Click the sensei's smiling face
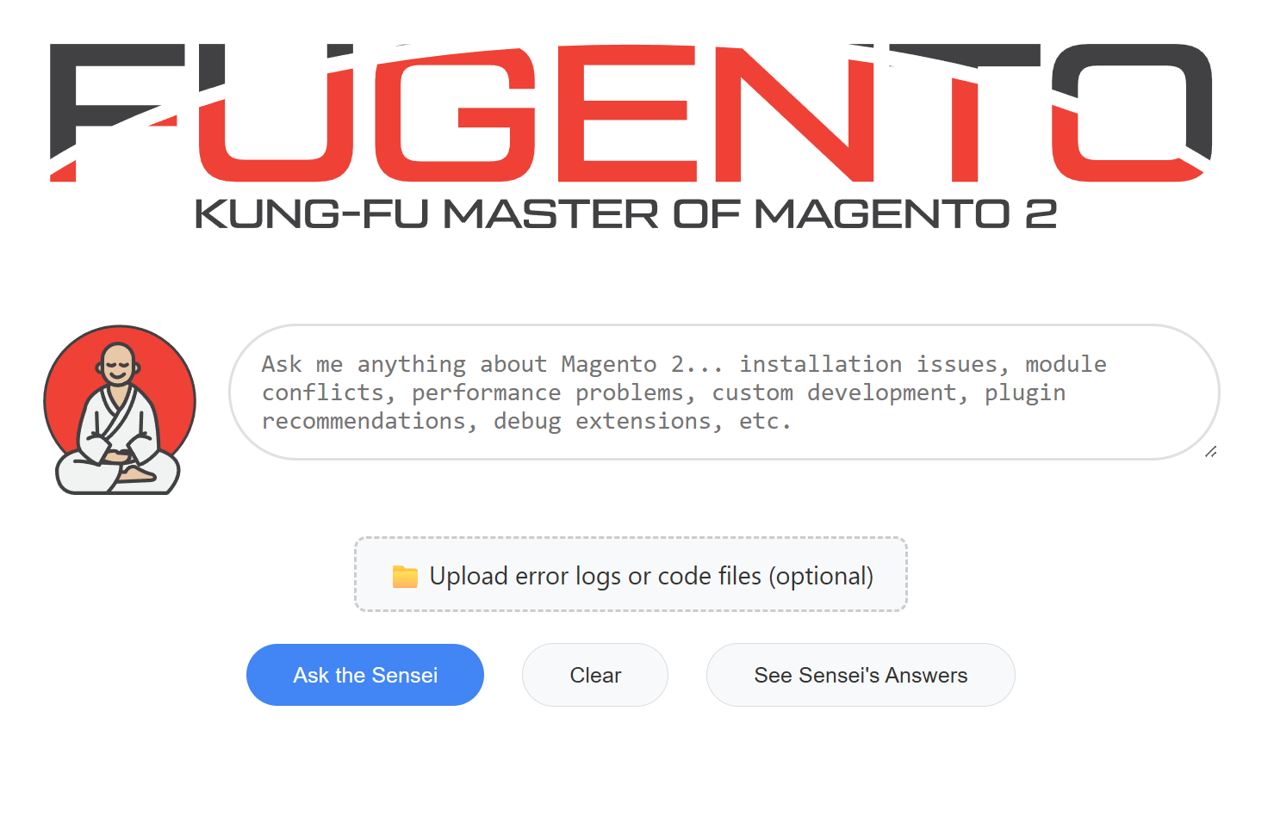This screenshot has height=816, width=1274. (118, 366)
